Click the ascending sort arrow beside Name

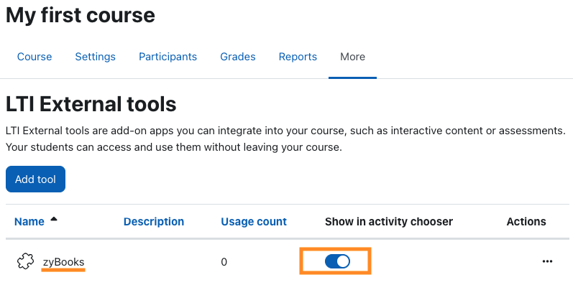coord(54,219)
